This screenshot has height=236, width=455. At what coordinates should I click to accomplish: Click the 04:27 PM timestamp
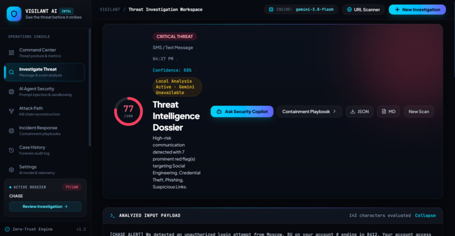tap(163, 59)
